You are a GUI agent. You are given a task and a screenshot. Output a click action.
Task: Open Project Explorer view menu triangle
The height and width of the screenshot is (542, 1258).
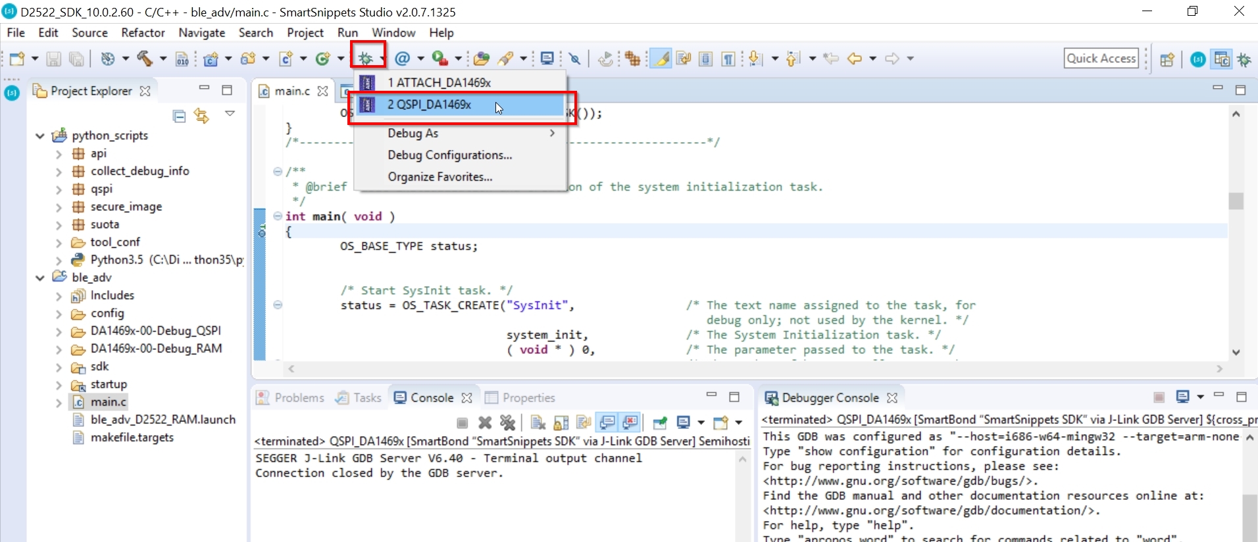click(230, 114)
